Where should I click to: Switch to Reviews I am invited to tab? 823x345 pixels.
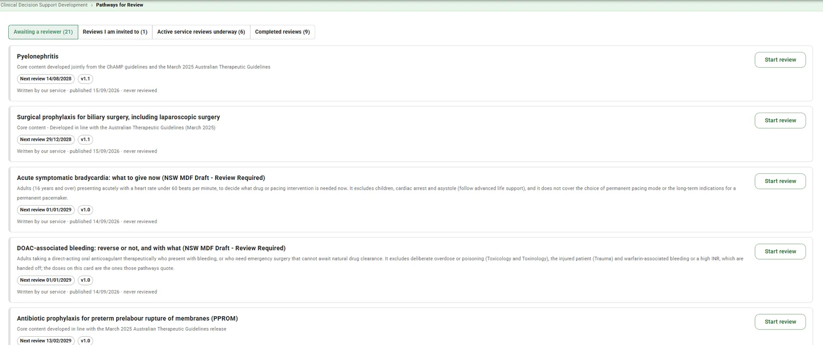[115, 32]
